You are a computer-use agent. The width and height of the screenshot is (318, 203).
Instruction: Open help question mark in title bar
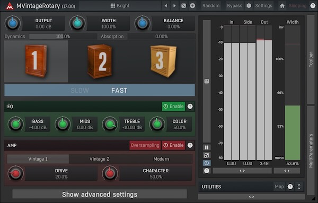(x=313, y=6)
